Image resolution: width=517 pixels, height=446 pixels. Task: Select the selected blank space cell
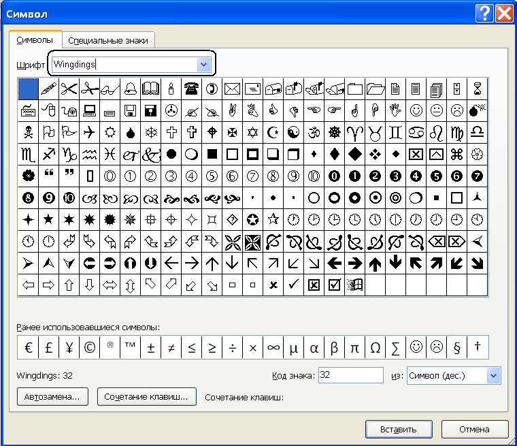[29, 89]
